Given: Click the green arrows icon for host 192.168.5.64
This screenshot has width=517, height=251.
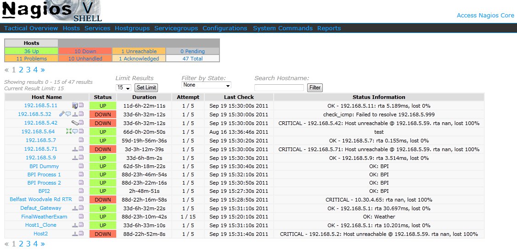Looking at the screenshot, I should pyautogui.click(x=68, y=131).
